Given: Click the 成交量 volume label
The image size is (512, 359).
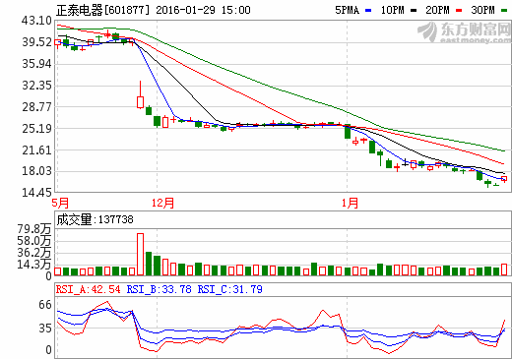Looking at the screenshot, I should coord(74,219).
